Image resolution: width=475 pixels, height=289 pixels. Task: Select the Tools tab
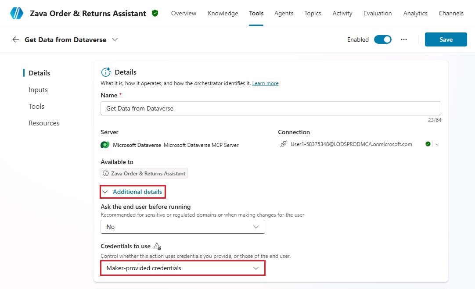click(256, 13)
